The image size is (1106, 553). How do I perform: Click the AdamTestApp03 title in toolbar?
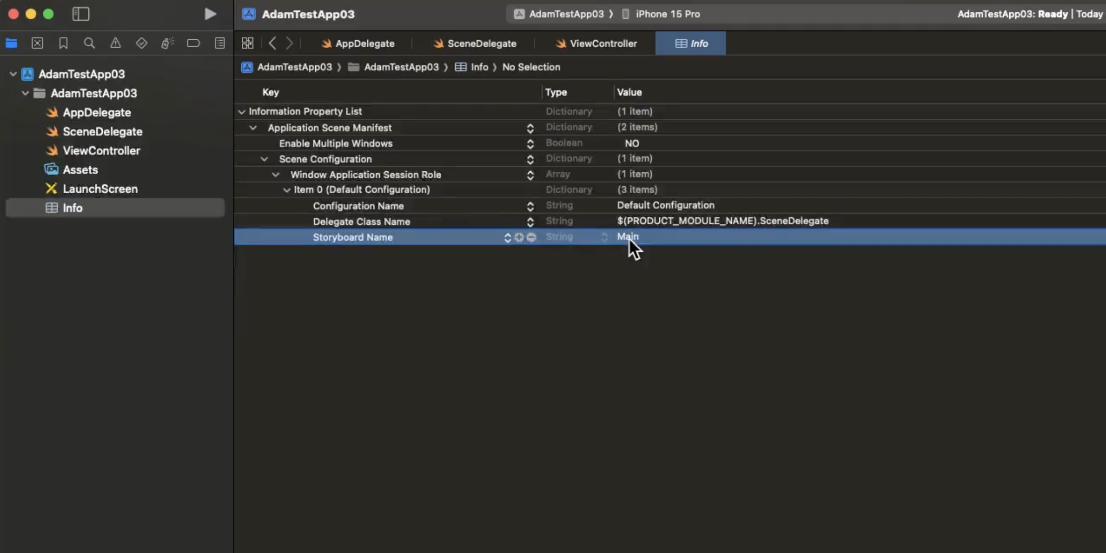(308, 14)
